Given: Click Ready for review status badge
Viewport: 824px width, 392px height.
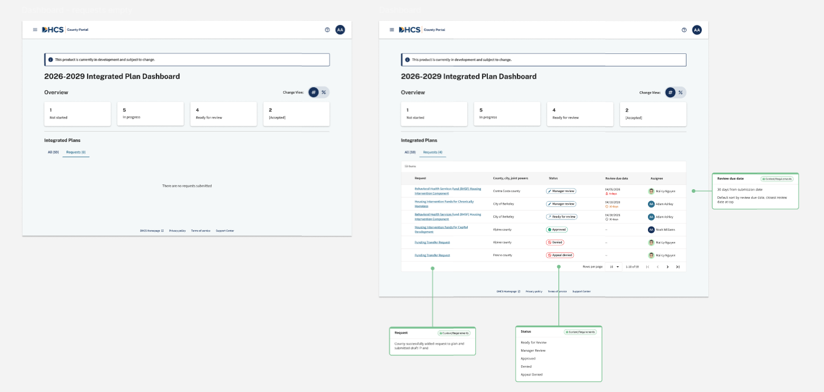Looking at the screenshot, I should (x=561, y=216).
